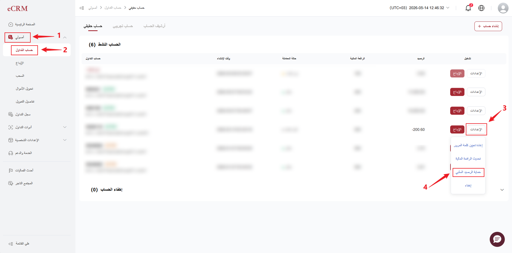Expand the hidden accounts section chevron
Image resolution: width=512 pixels, height=253 pixels.
pyautogui.click(x=502, y=190)
